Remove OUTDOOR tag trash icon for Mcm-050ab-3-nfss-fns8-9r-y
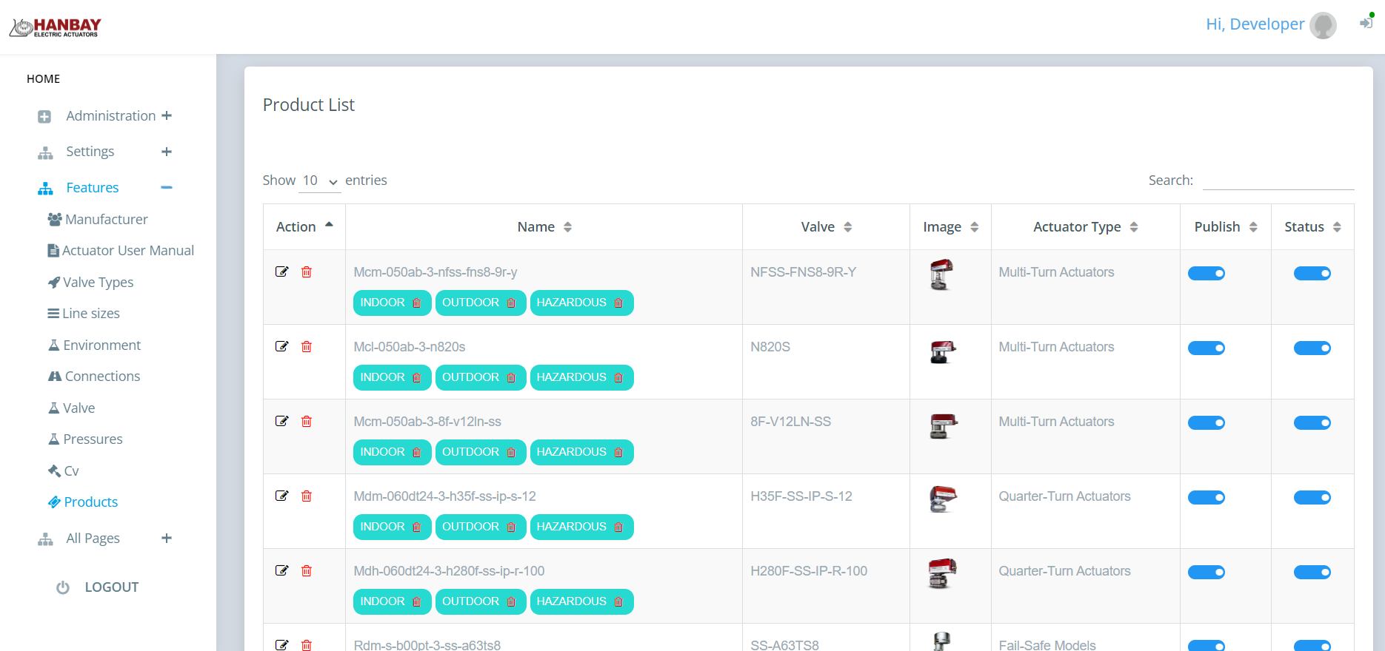 pyautogui.click(x=511, y=303)
